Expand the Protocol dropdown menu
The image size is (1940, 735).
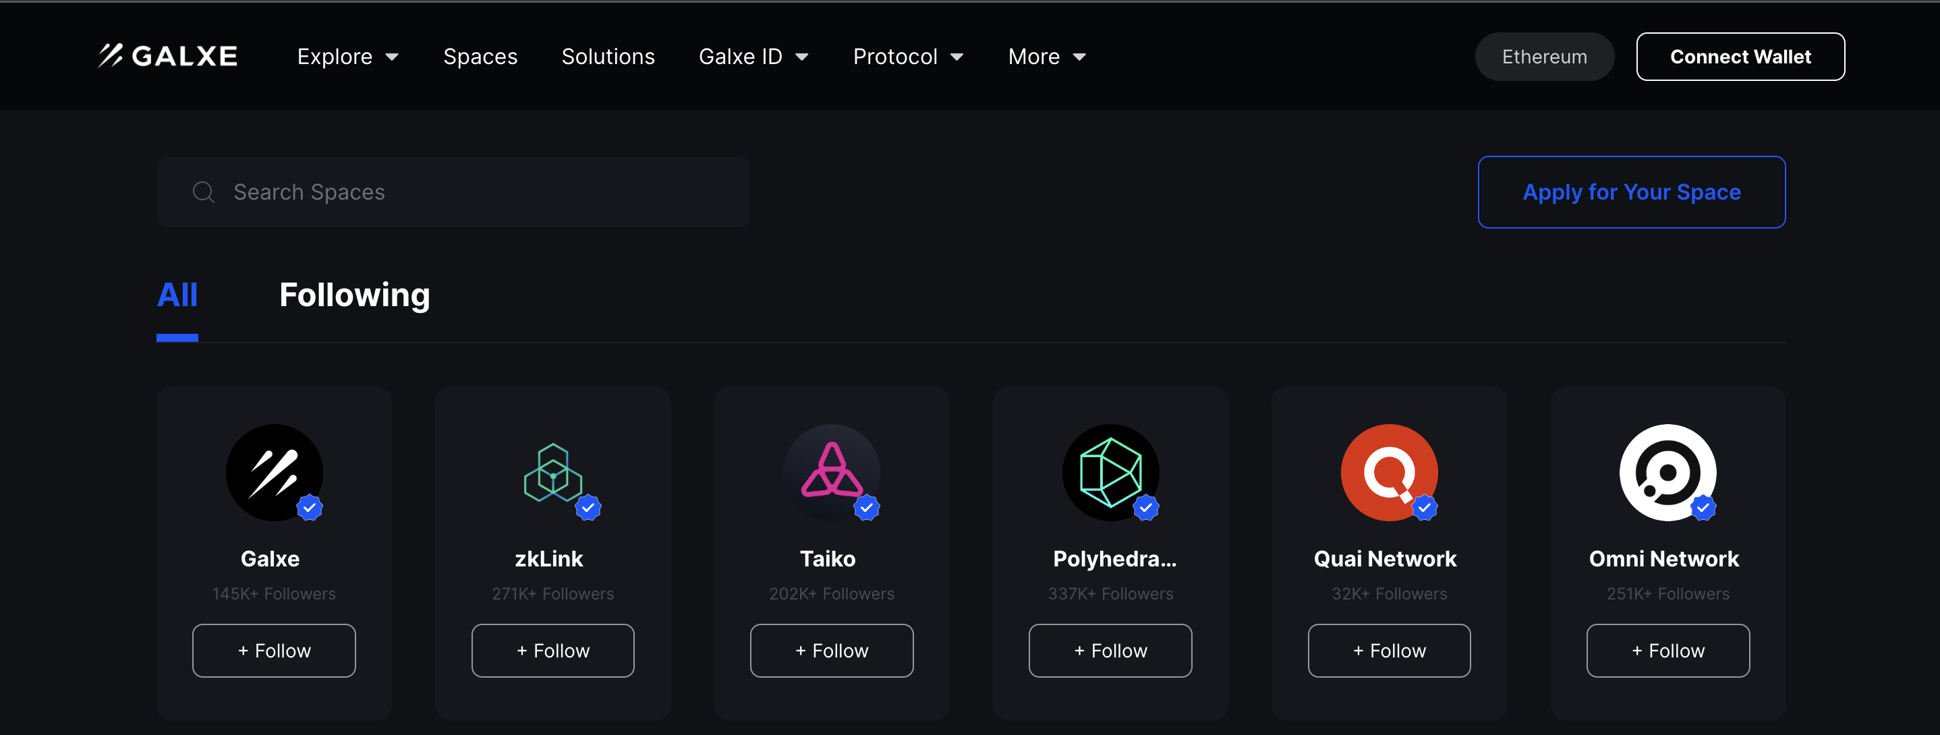907,57
